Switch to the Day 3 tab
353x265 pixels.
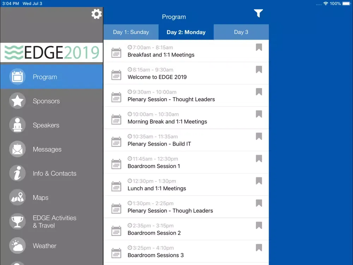click(241, 32)
